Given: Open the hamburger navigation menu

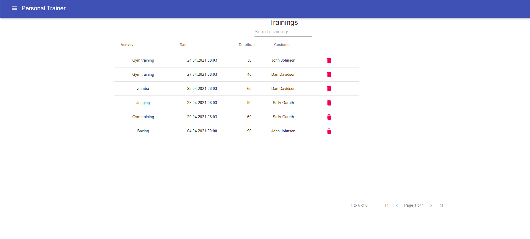Looking at the screenshot, I should tap(14, 8).
